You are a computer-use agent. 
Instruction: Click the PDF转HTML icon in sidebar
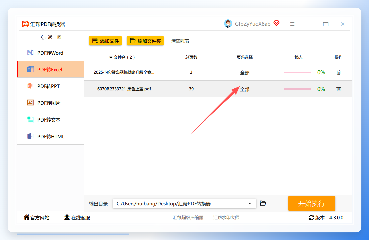(30, 136)
